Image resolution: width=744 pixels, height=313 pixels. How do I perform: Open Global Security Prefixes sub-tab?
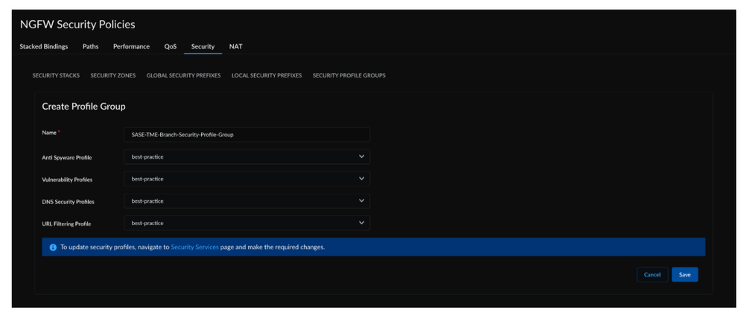184,75
